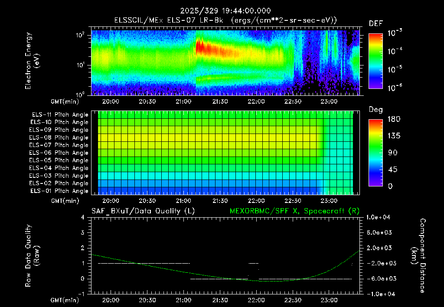Click the 135 value on Deg scale

pyautogui.click(x=394, y=136)
